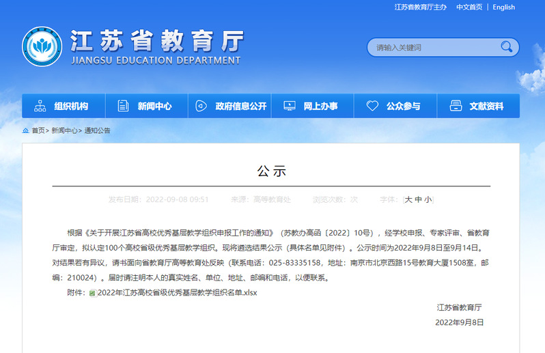545x353 pixels.
Task: Click the 组织机构 org-chart icon
Action: (x=40, y=106)
